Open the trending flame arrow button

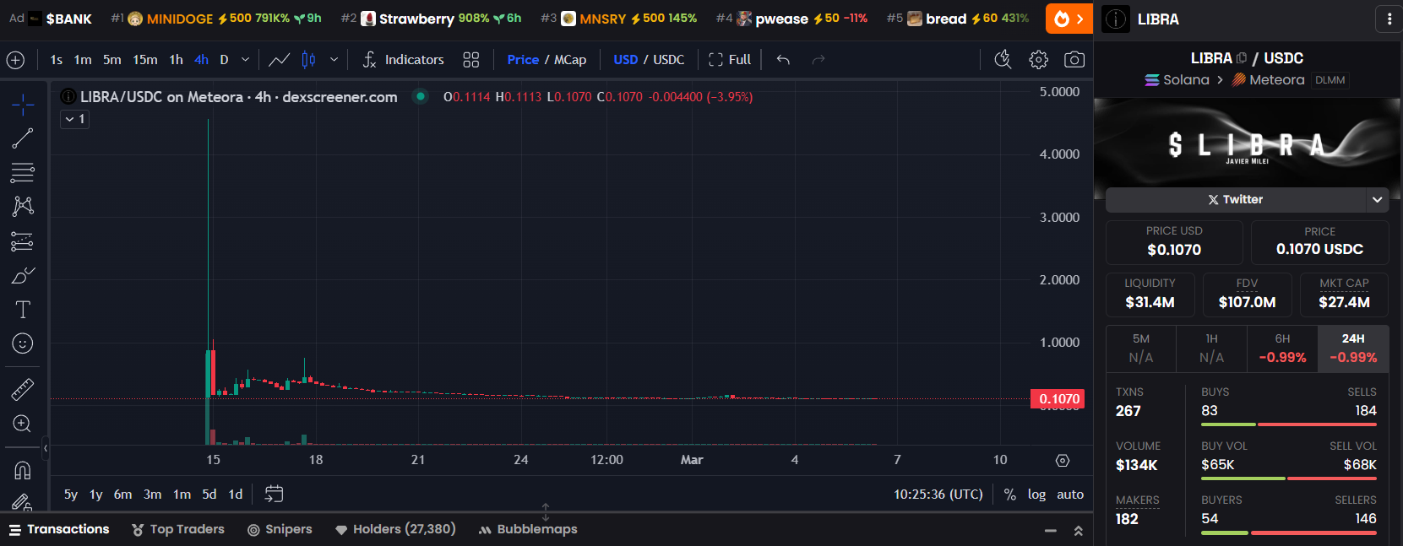1069,19
